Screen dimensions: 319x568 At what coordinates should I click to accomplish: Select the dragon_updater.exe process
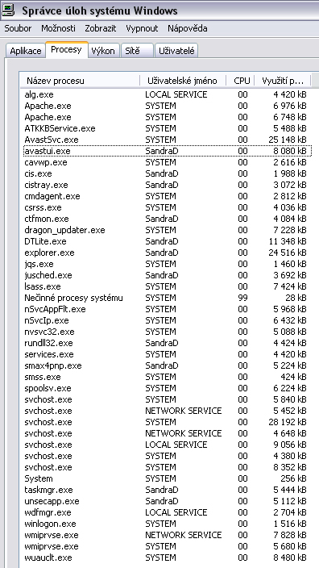point(166,230)
